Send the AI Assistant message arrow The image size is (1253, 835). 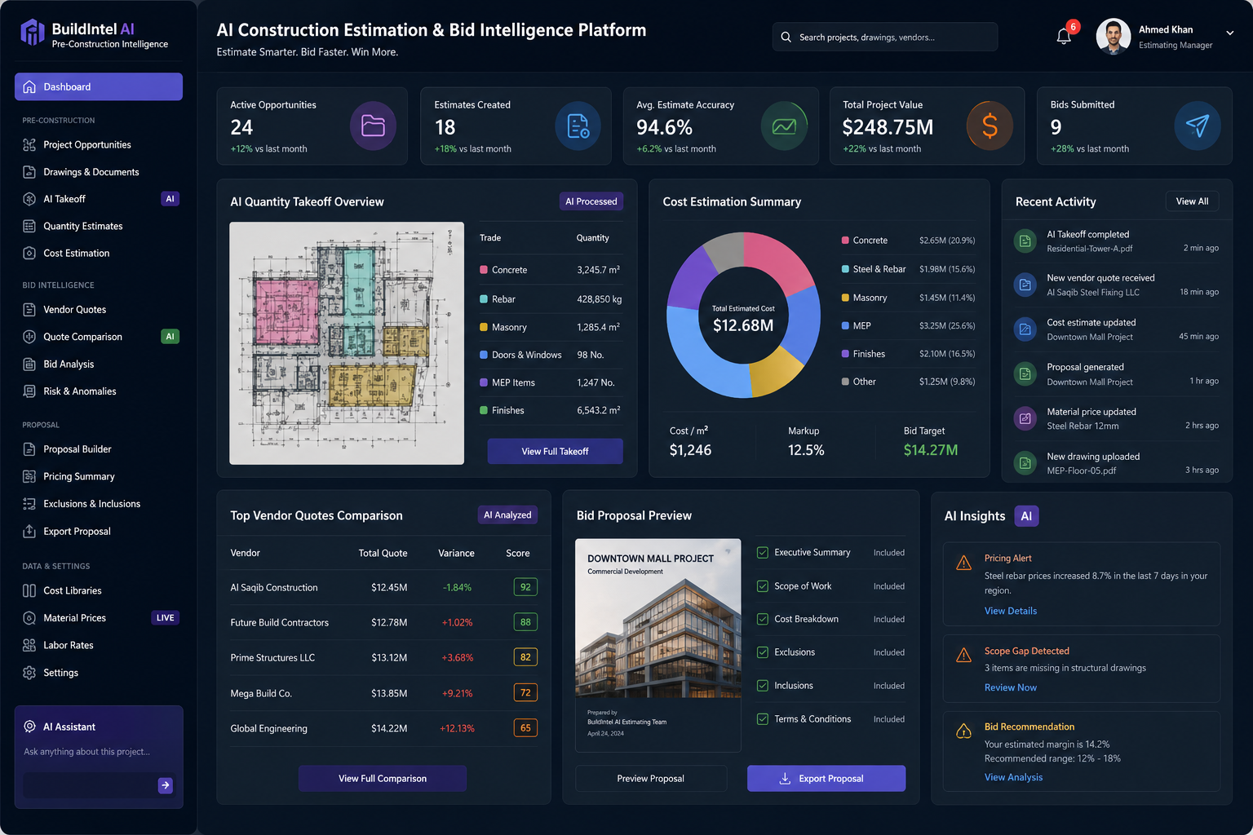pyautogui.click(x=166, y=785)
